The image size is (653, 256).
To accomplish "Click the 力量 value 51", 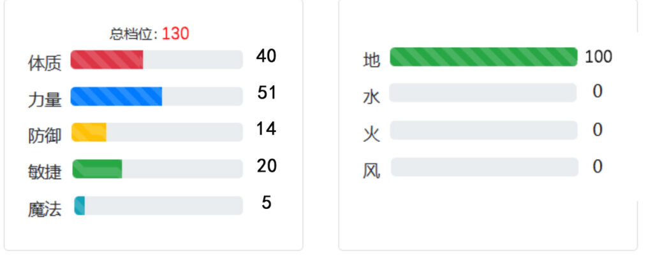I will click(267, 93).
